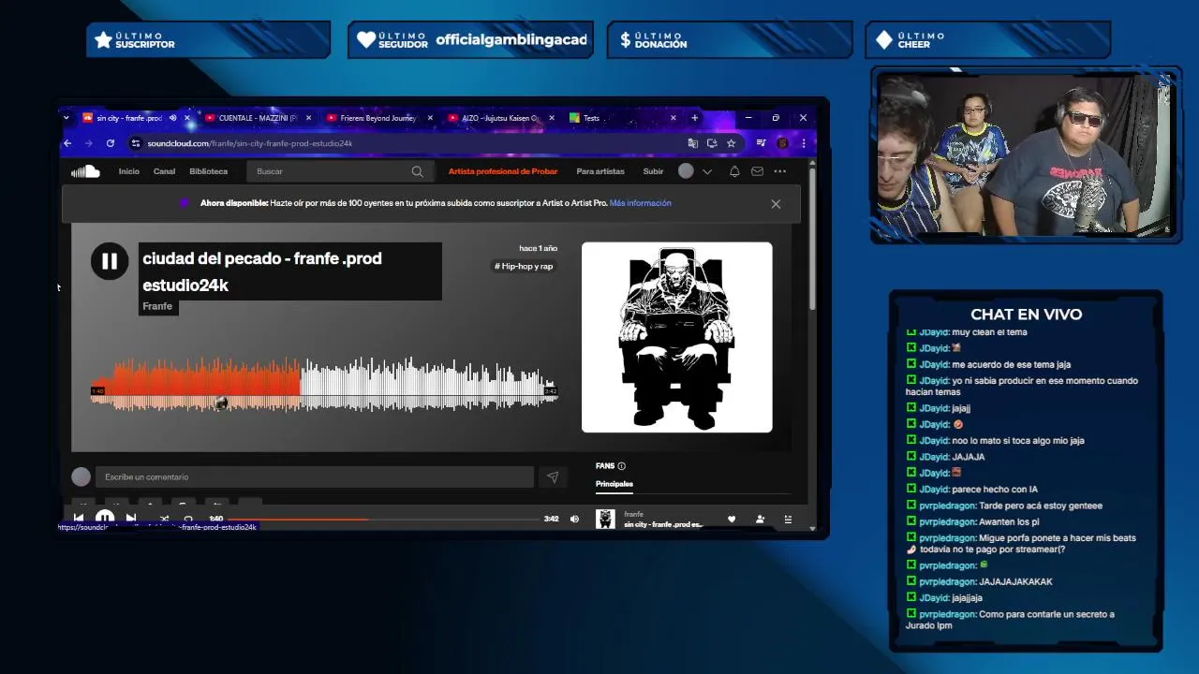The image size is (1199, 674).
Task: Like the playing track with the heart icon
Action: pyautogui.click(x=732, y=520)
